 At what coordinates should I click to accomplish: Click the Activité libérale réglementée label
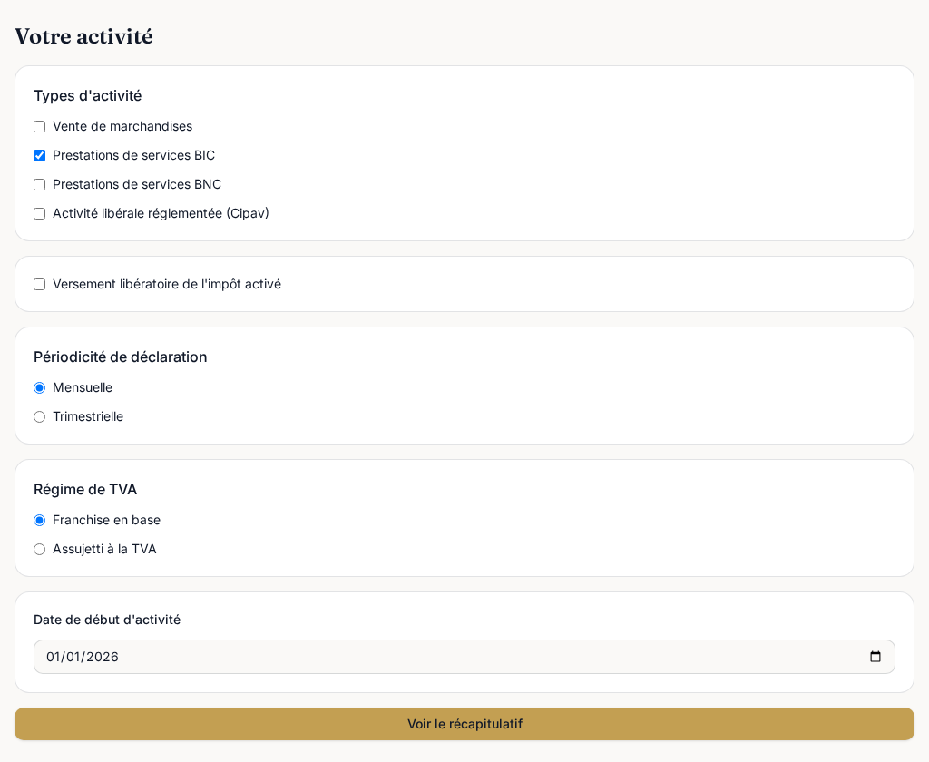[161, 213]
